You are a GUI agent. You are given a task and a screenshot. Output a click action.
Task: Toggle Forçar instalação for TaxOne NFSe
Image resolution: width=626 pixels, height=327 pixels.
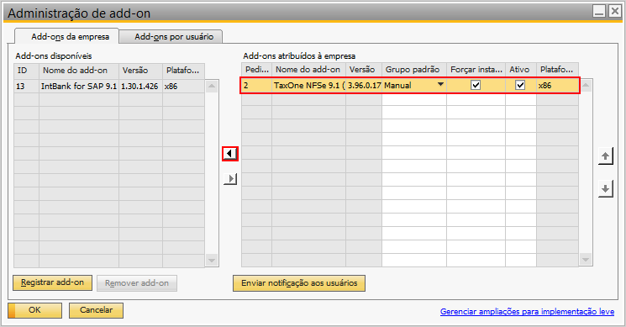pyautogui.click(x=476, y=85)
